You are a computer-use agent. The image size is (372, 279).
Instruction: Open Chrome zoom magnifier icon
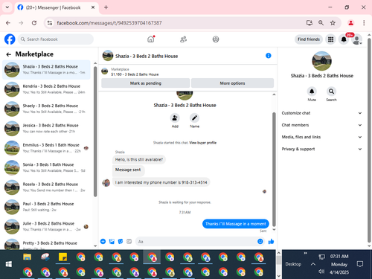point(321,23)
